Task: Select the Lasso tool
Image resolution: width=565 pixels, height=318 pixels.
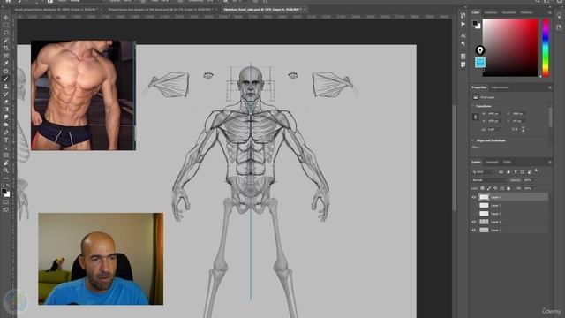Action: (x=6, y=33)
